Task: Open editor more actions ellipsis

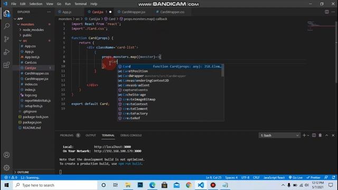Action: pyautogui.click(x=333, y=12)
